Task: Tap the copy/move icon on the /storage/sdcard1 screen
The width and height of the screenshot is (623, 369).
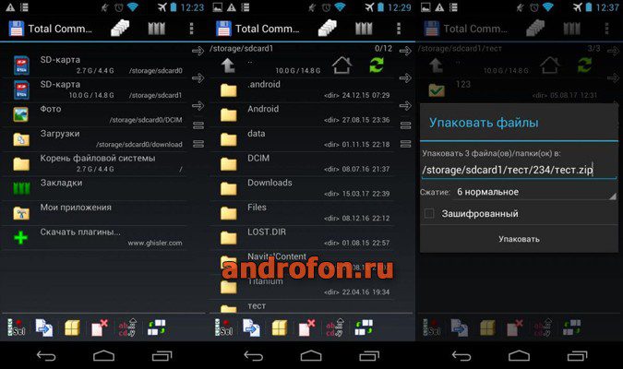Action: click(251, 327)
